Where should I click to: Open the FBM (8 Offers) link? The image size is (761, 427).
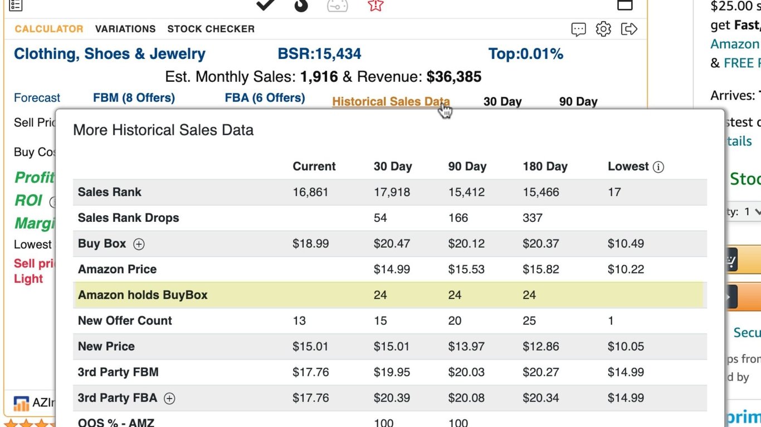tap(134, 98)
